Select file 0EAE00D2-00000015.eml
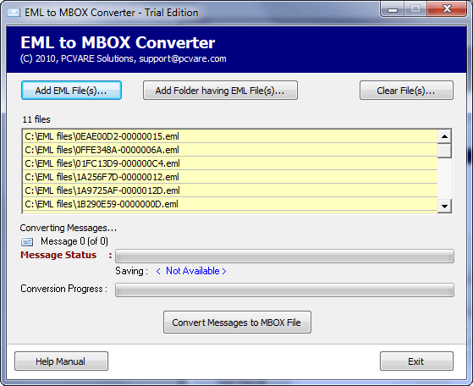 230,136
